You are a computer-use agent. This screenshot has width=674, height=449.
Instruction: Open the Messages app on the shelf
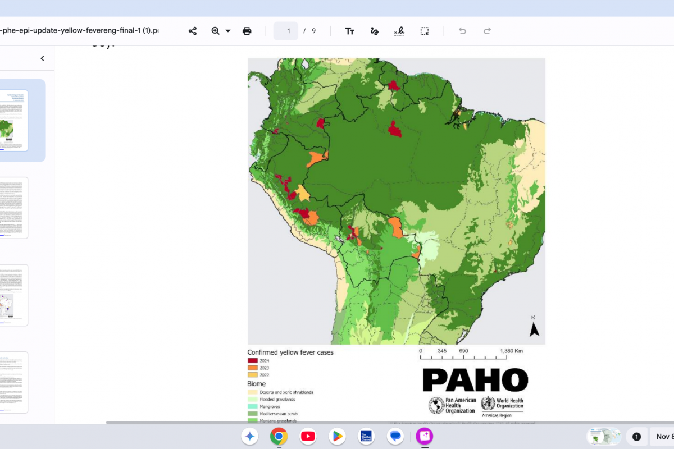tap(395, 436)
